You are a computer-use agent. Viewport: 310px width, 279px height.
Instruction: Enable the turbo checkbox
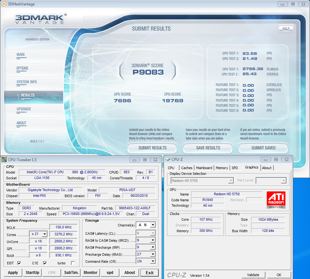pos(73,263)
